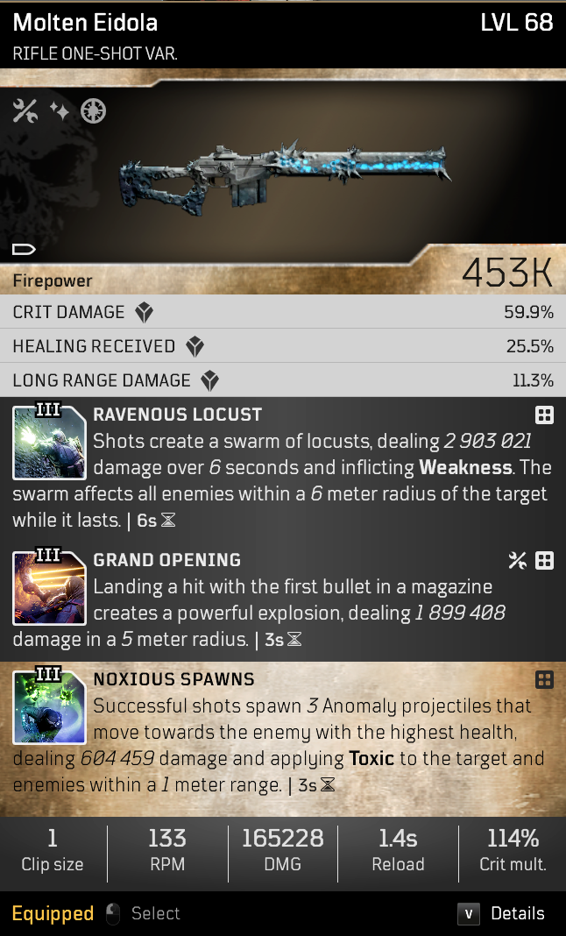566x936 pixels.
Task: Click the crosshair target icon above the weapon
Action: point(93,111)
